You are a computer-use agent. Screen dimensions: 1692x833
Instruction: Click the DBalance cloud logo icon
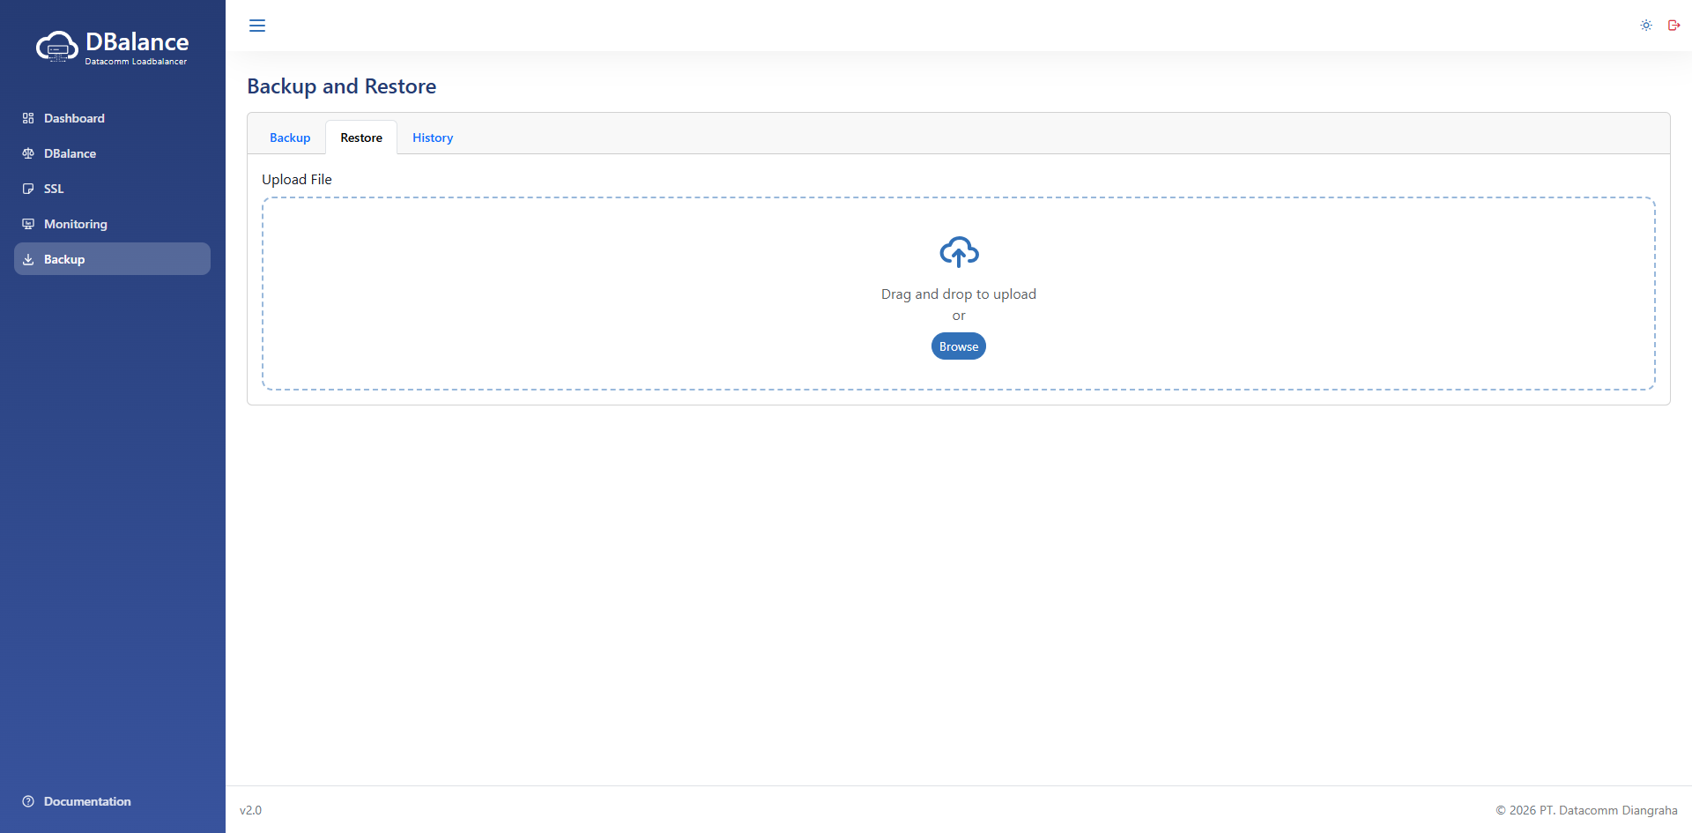point(56,47)
